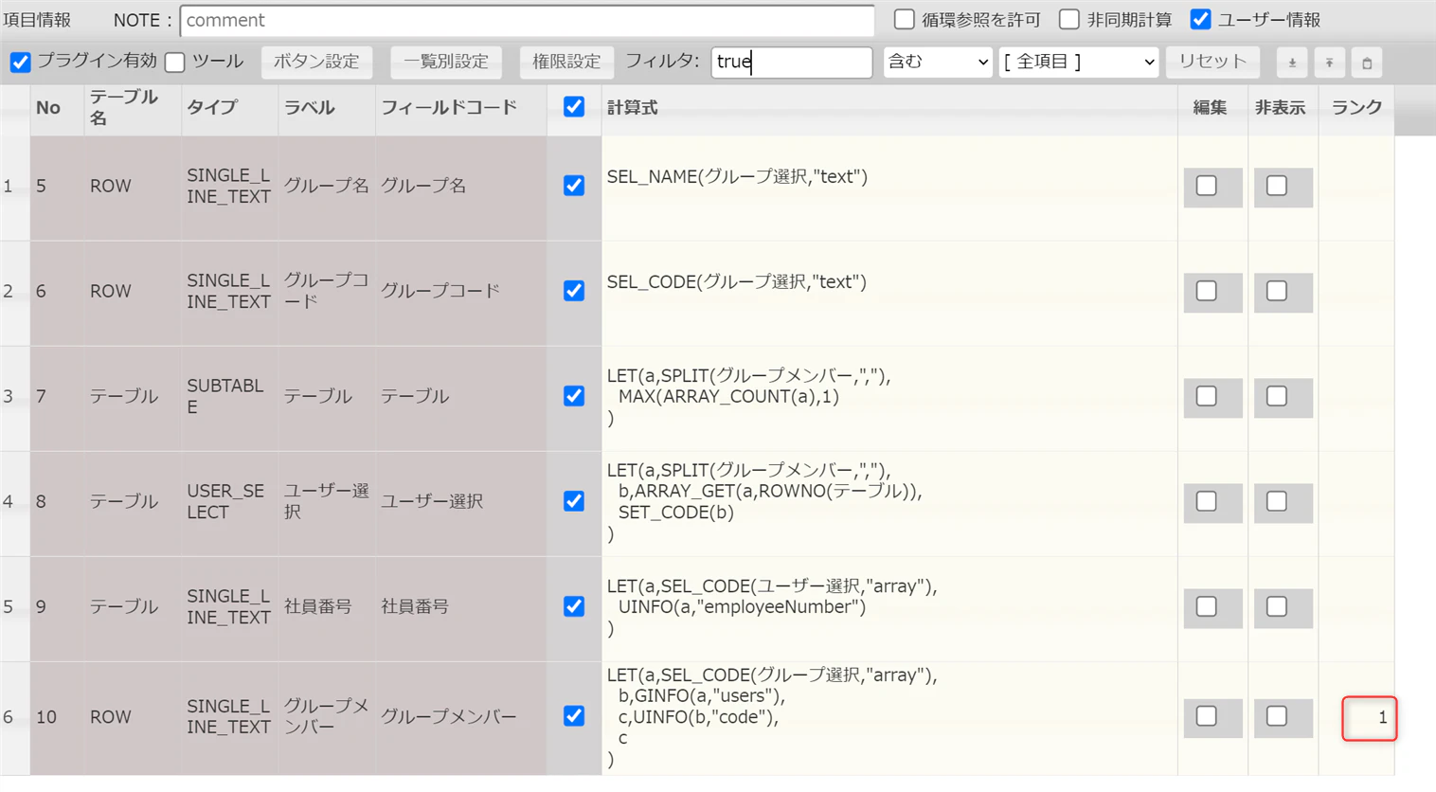The image size is (1436, 792).
Task: Enable 非同期計算 checkbox
Action: coord(1069,19)
